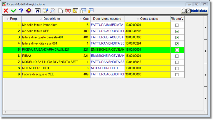Image resolution: width=213 pixels, height=120 pixels.
Task: Select the RIBA2 description cell
Action: (50, 56)
